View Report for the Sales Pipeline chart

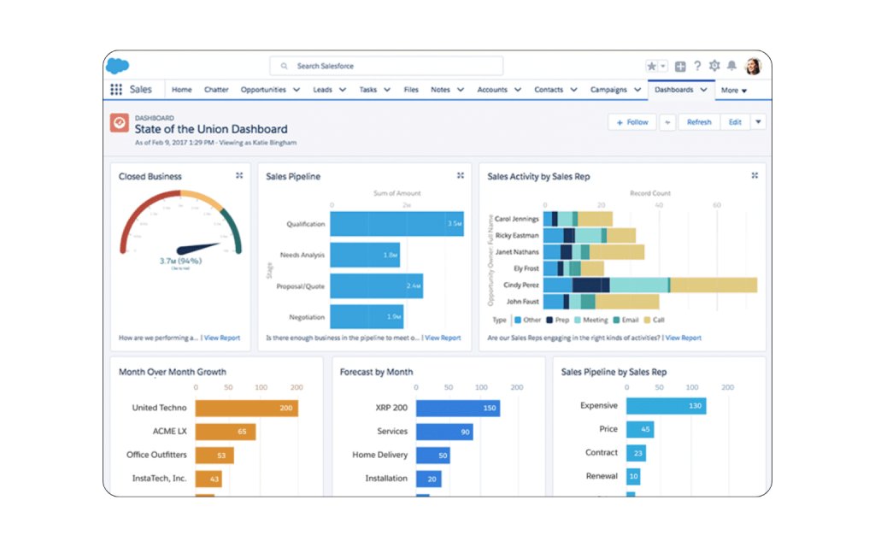coord(443,338)
